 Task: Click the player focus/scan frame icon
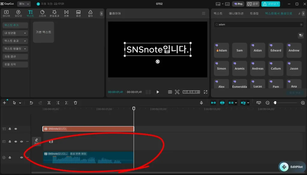coord(177,92)
